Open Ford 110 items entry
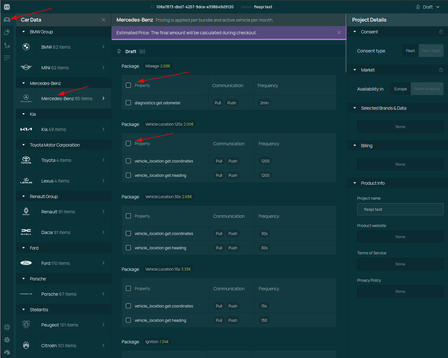Image resolution: width=448 pixels, height=358 pixels. pyautogui.click(x=64, y=263)
